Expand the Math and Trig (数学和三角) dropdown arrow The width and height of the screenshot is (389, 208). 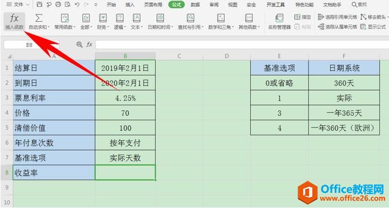(232, 27)
